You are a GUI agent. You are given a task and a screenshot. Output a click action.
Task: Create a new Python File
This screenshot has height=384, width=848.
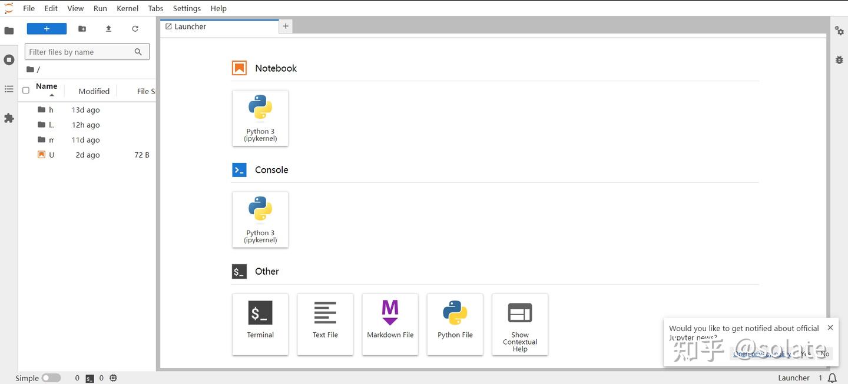point(455,325)
